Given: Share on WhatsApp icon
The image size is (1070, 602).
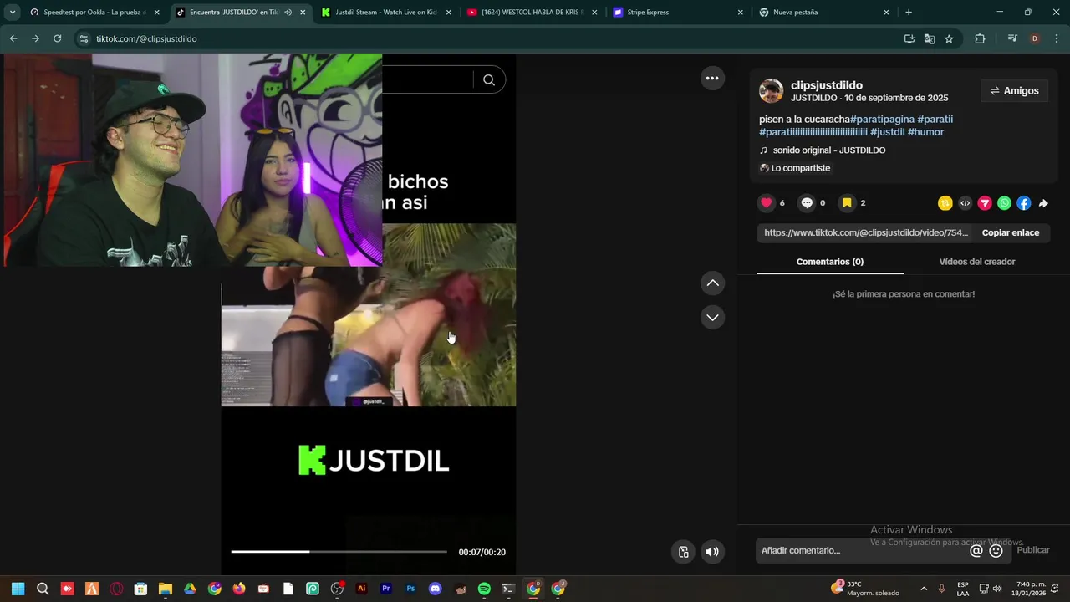Looking at the screenshot, I should [1004, 203].
